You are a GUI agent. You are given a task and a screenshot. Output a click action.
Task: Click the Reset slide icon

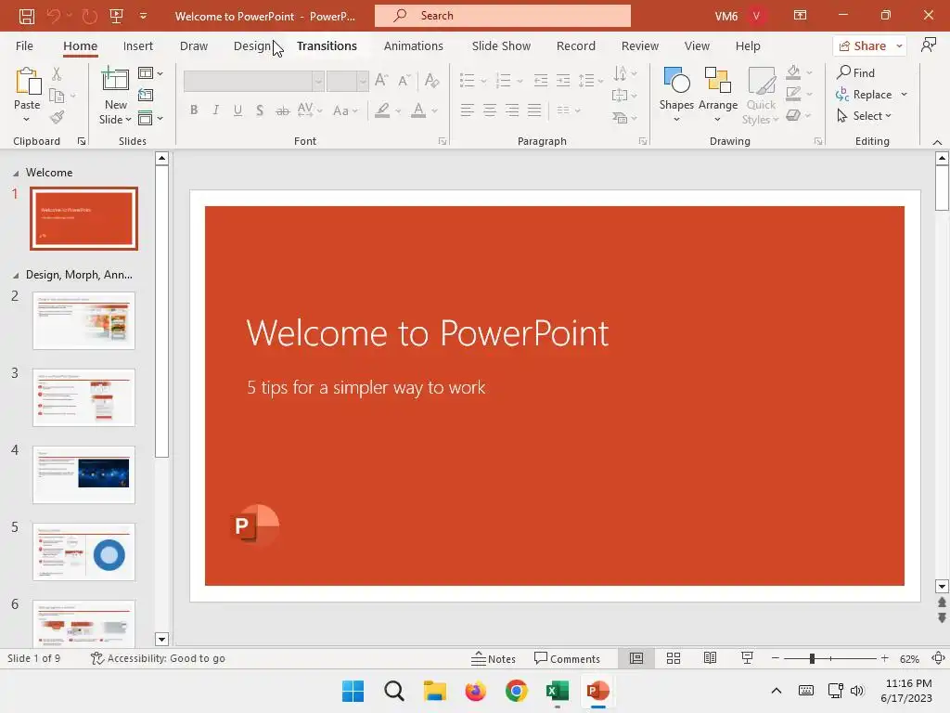[146, 95]
